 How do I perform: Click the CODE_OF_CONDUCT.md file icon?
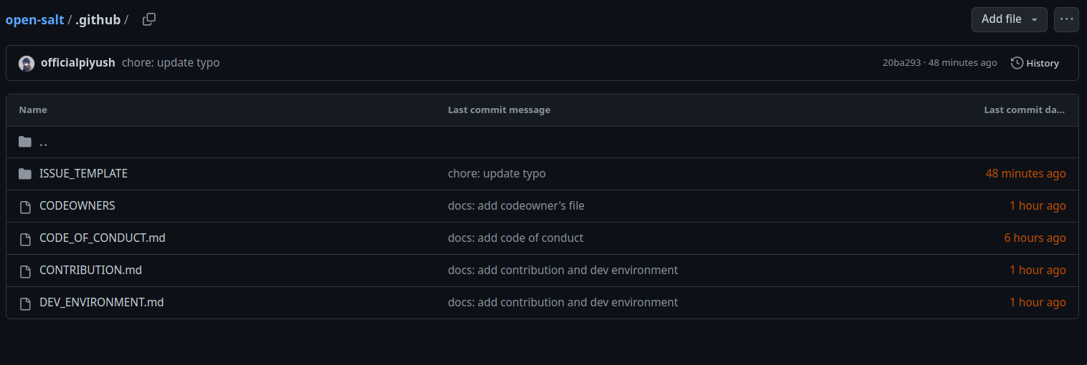[25, 239]
